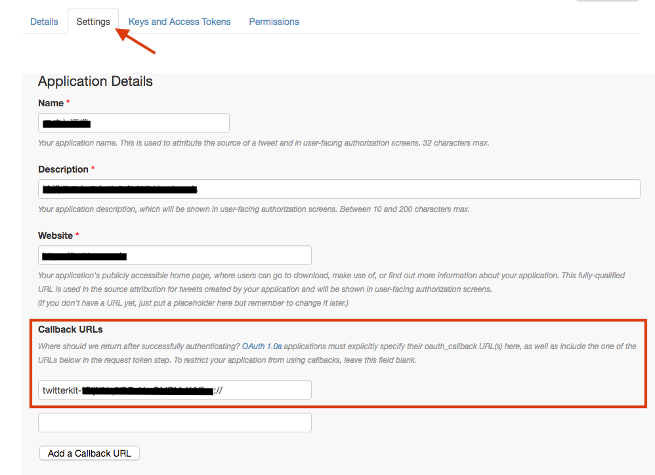655x475 pixels.
Task: Click the Name field helper text
Action: click(263, 142)
